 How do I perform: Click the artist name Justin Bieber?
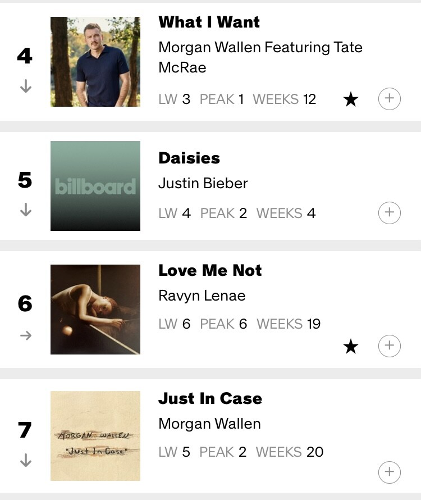click(203, 183)
